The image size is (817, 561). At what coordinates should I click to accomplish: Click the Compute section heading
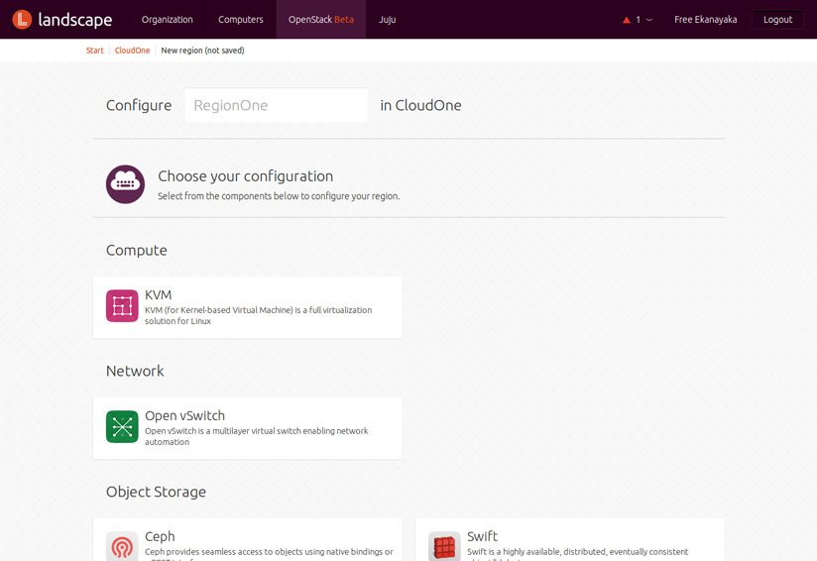click(x=137, y=250)
